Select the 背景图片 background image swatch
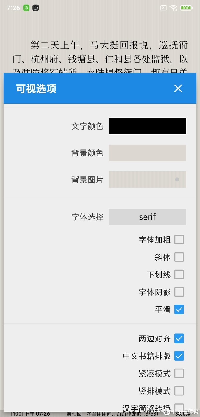The height and width of the screenshot is (417, 200). (x=147, y=179)
